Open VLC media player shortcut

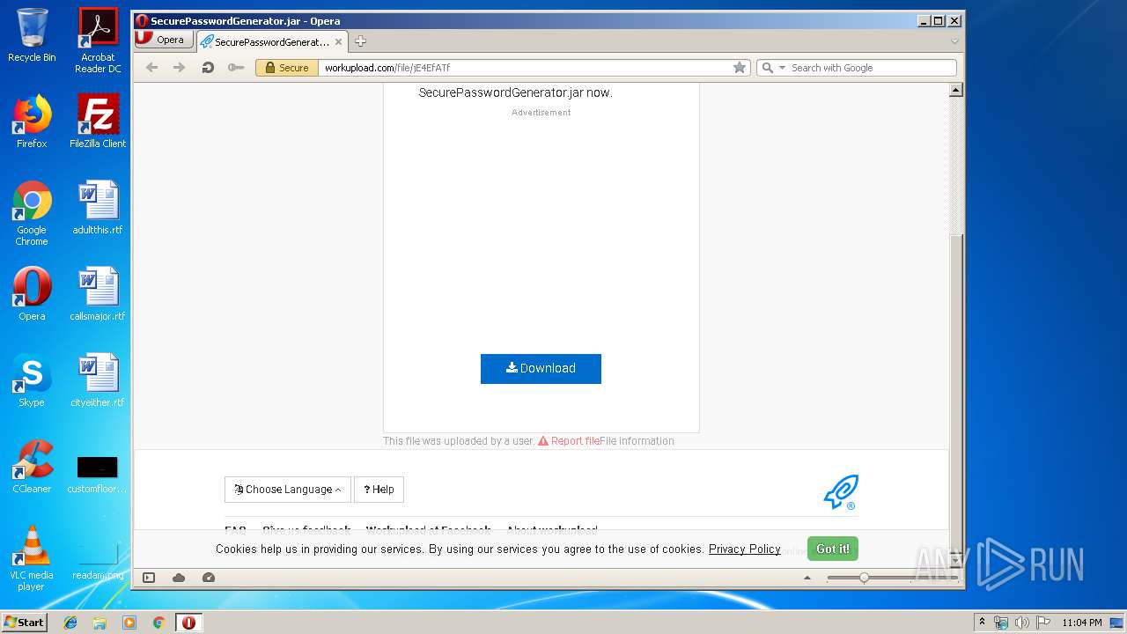tap(32, 558)
